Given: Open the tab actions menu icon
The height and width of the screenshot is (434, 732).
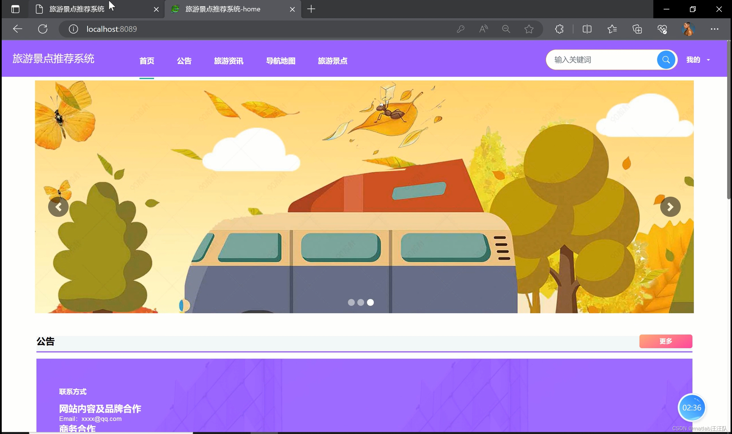Looking at the screenshot, I should [x=15, y=9].
